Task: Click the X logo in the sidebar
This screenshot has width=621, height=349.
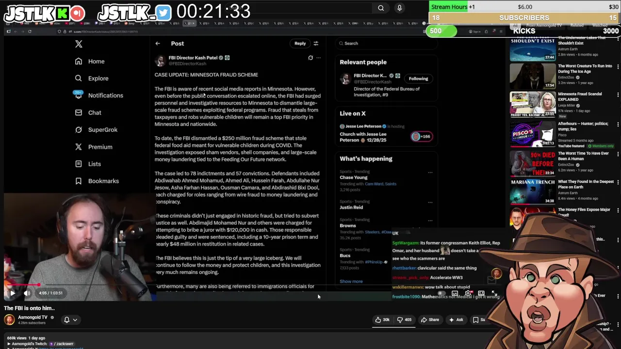Action: [79, 44]
